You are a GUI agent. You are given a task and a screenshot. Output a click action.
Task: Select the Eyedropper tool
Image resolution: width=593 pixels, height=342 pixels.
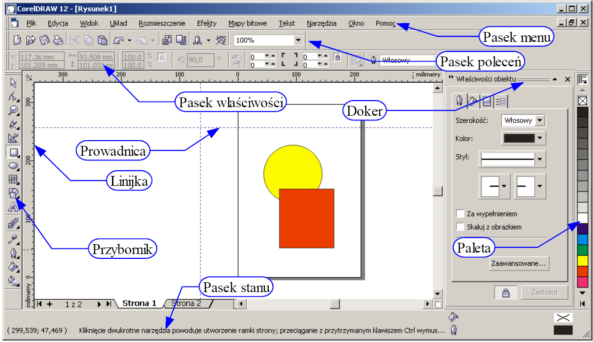[x=13, y=240]
